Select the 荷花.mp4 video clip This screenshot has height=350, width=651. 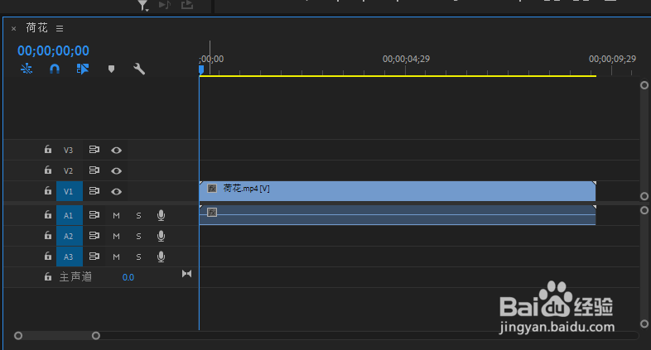click(398, 190)
